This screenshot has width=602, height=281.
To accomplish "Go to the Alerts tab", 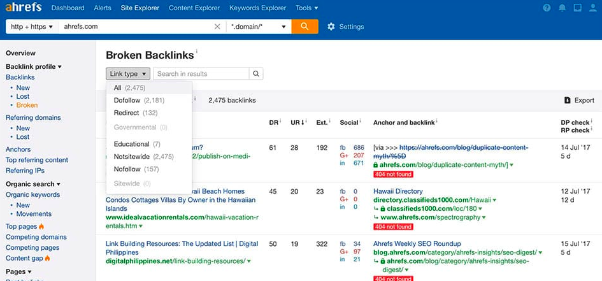I will pyautogui.click(x=103, y=8).
